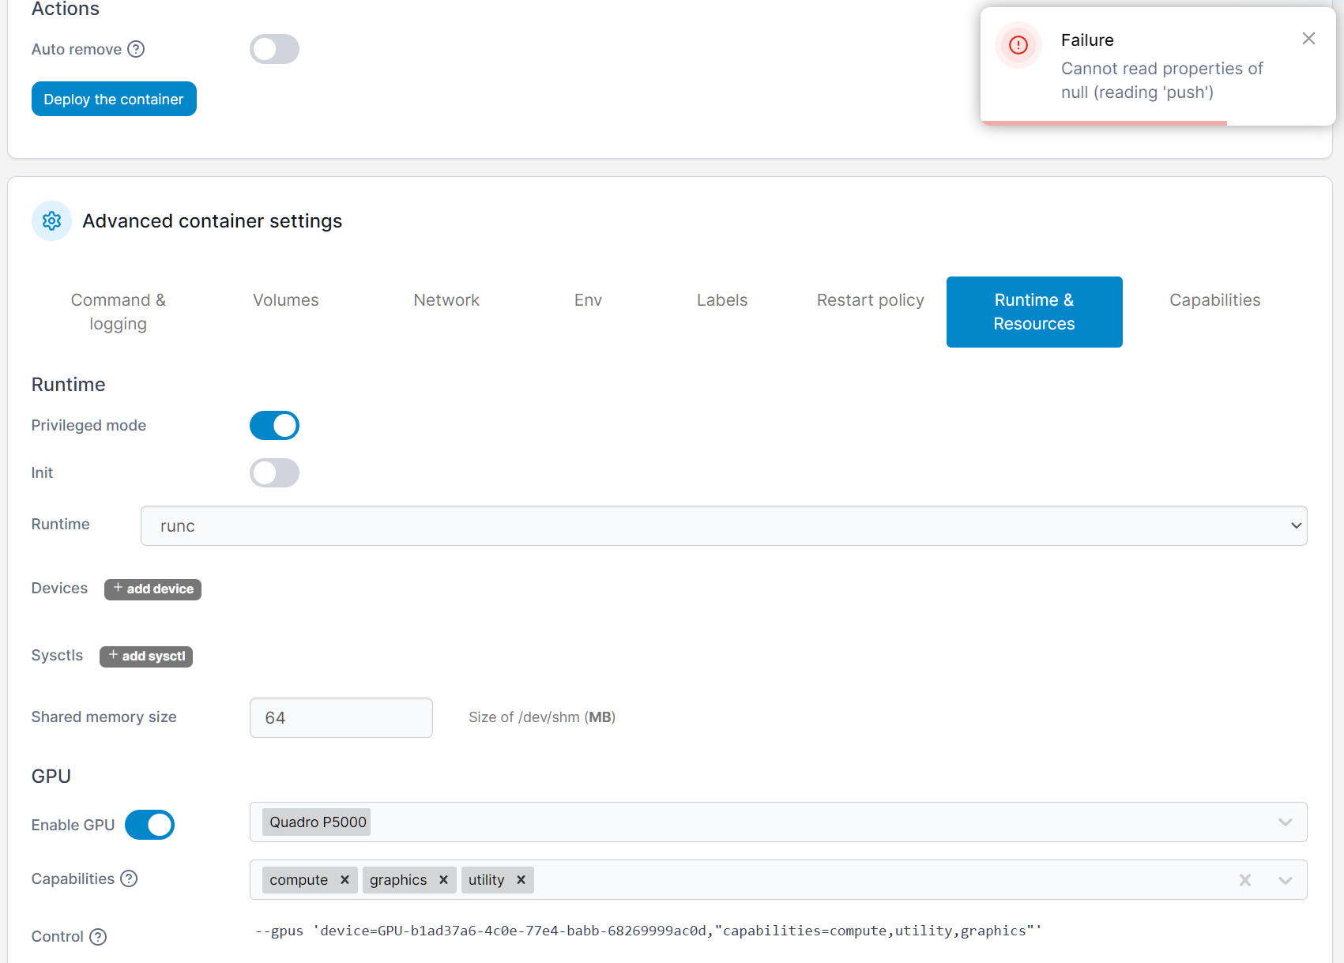Click the Control help icon
The height and width of the screenshot is (963, 1344).
pos(99,936)
